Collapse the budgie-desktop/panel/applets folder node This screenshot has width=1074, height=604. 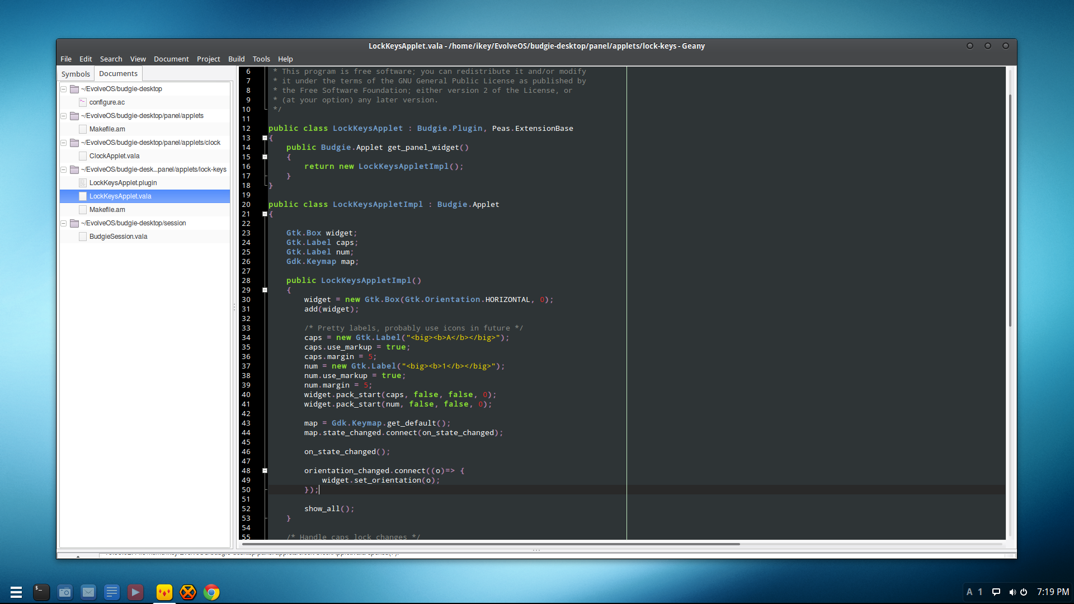tap(64, 116)
